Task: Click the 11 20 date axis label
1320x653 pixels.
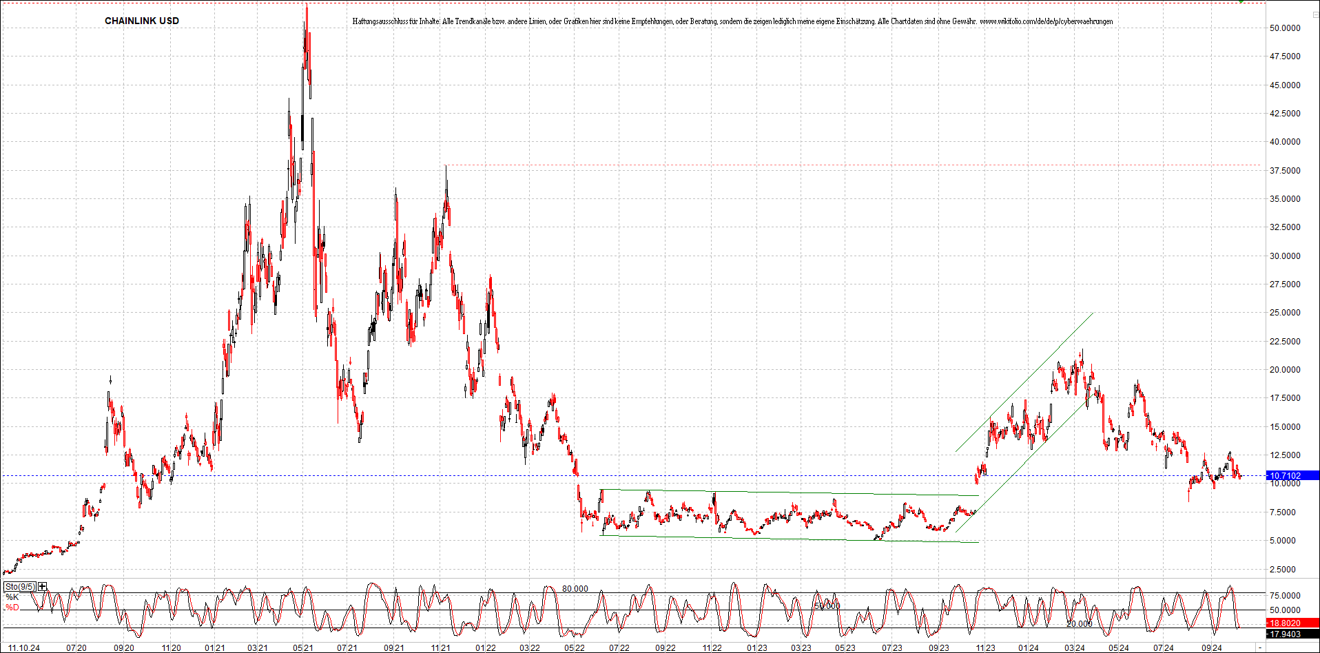Action: (172, 648)
